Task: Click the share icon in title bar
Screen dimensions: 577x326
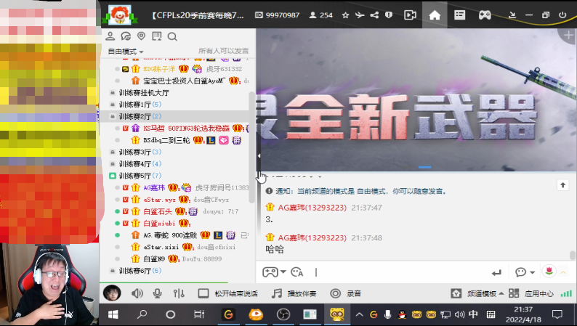Action: point(374,15)
